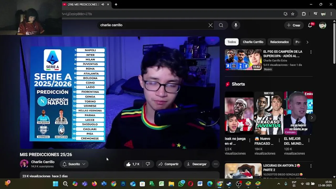Open YouTube notifications bell
The image size is (336, 189).
point(310,25)
